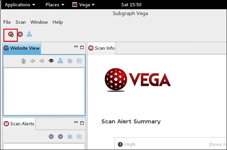The image size is (227, 150).
Task: Collapse all nodes in Website View
Action: coord(79,61)
